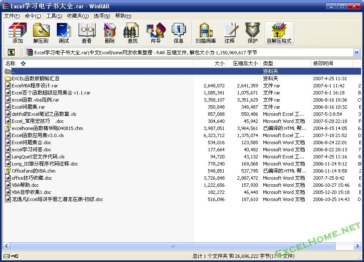Open the address bar path dropdown arrow

click(357, 53)
